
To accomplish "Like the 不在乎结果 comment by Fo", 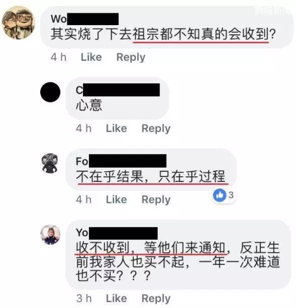I will [117, 199].
